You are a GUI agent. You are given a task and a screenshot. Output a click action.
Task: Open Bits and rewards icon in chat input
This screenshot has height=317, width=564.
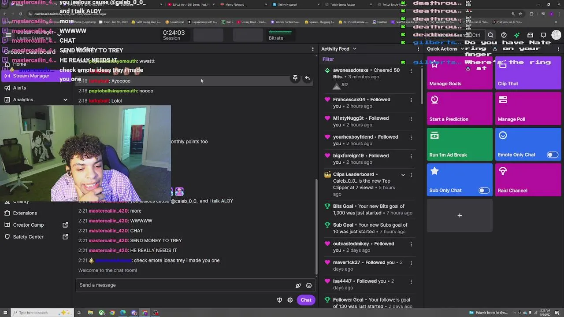tap(298, 286)
